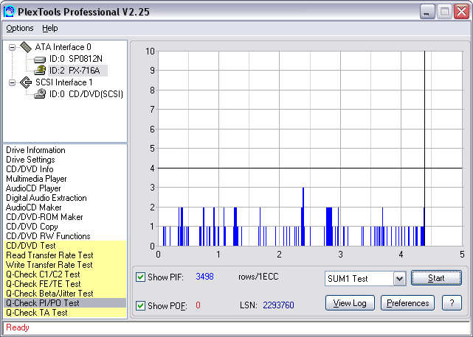Open CD/DVD-ROM Maker function
The image size is (473, 337).
44,217
